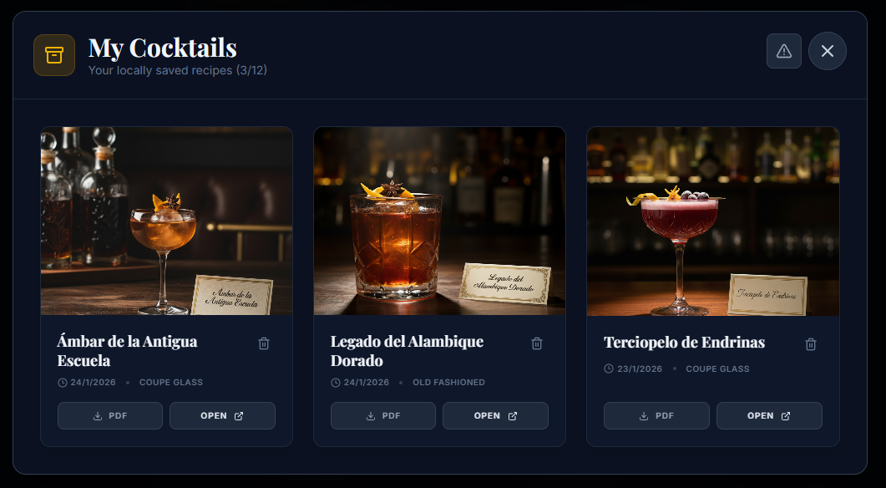Click the clock icon next to 23/1/2026
Viewport: 886px width, 488px height.
click(x=609, y=369)
